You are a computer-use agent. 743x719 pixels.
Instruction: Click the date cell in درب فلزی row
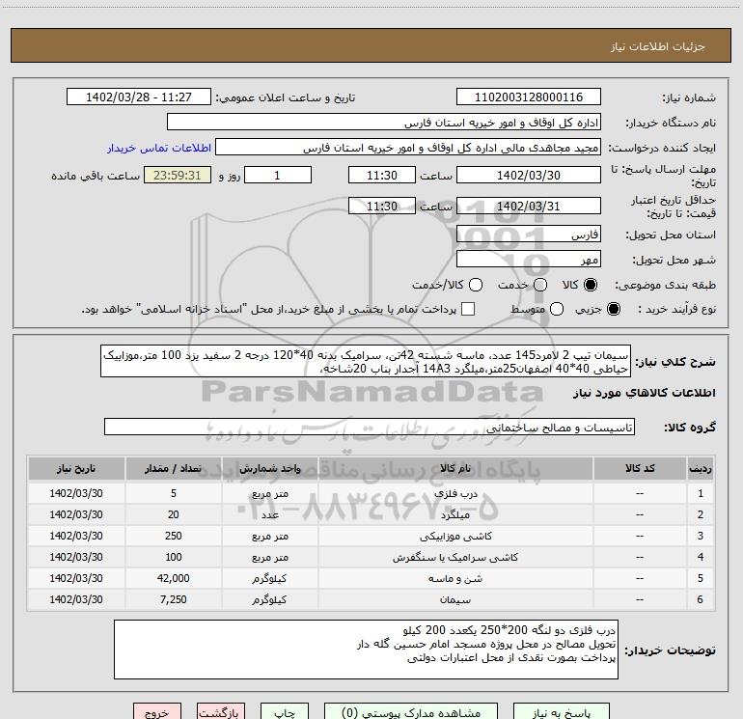[x=76, y=493]
